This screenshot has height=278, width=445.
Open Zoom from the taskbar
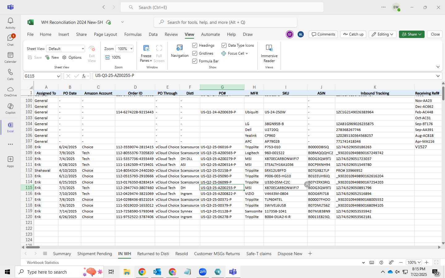pos(203,272)
